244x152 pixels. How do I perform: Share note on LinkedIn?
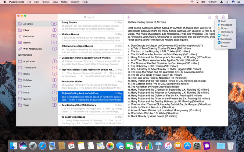pyautogui.click(x=225, y=43)
